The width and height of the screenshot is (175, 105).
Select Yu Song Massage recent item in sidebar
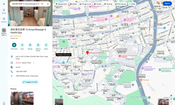tap(4, 32)
